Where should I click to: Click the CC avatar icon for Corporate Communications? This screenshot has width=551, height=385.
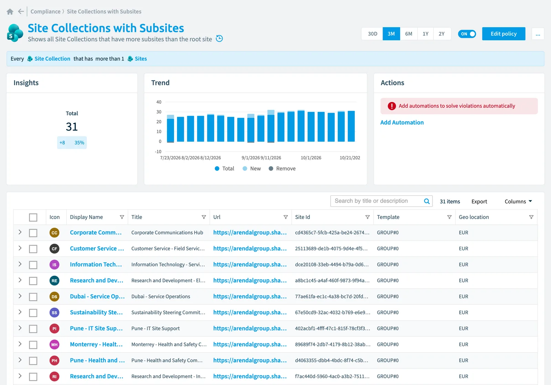click(54, 233)
